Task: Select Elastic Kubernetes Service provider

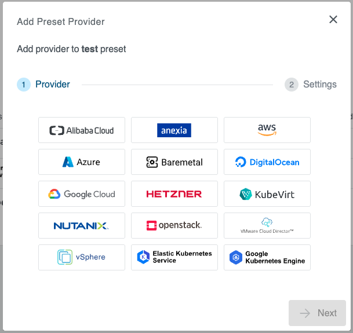Action: pyautogui.click(x=174, y=257)
